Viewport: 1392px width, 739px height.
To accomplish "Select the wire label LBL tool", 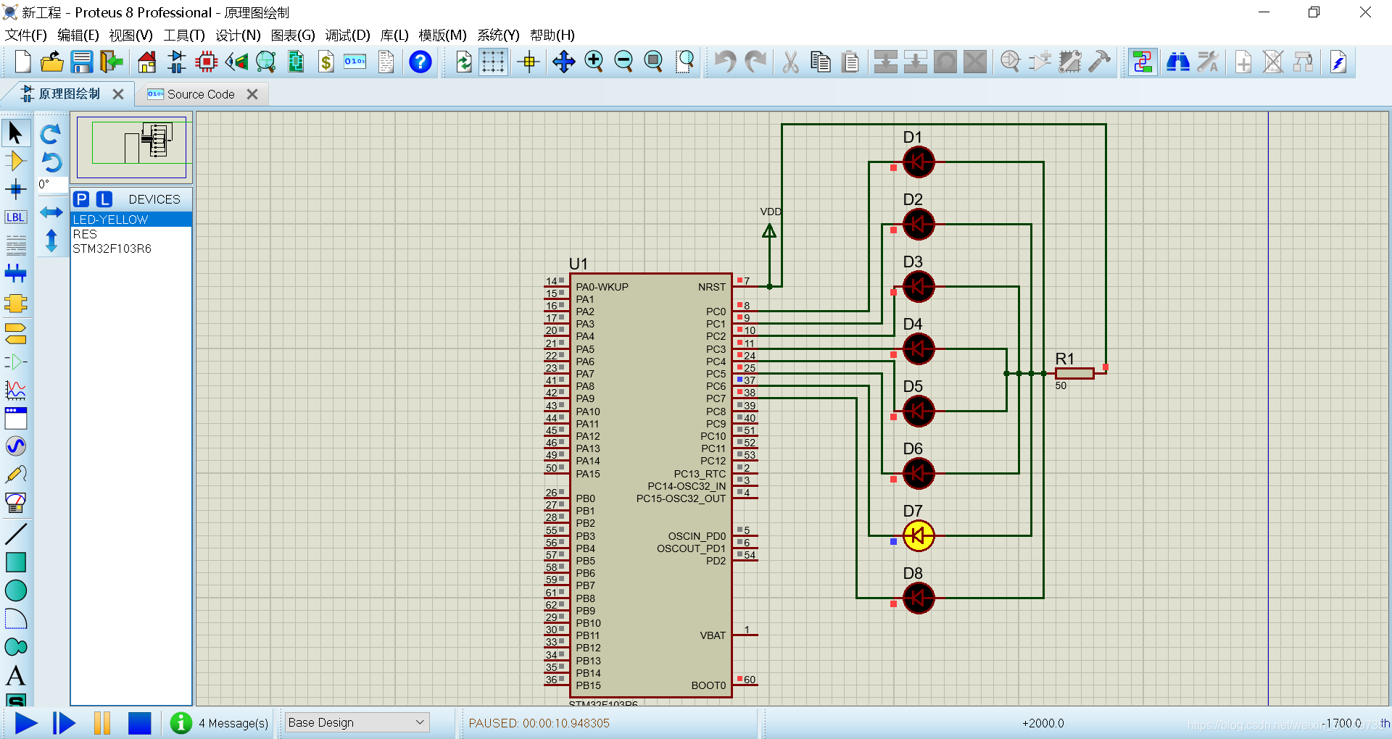I will [15, 217].
